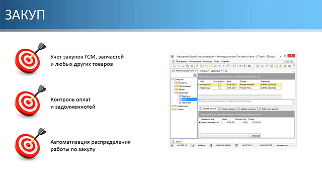Screen dimensions: 322x181
Task: Click the user icon in status bar
Action: pos(211,145)
